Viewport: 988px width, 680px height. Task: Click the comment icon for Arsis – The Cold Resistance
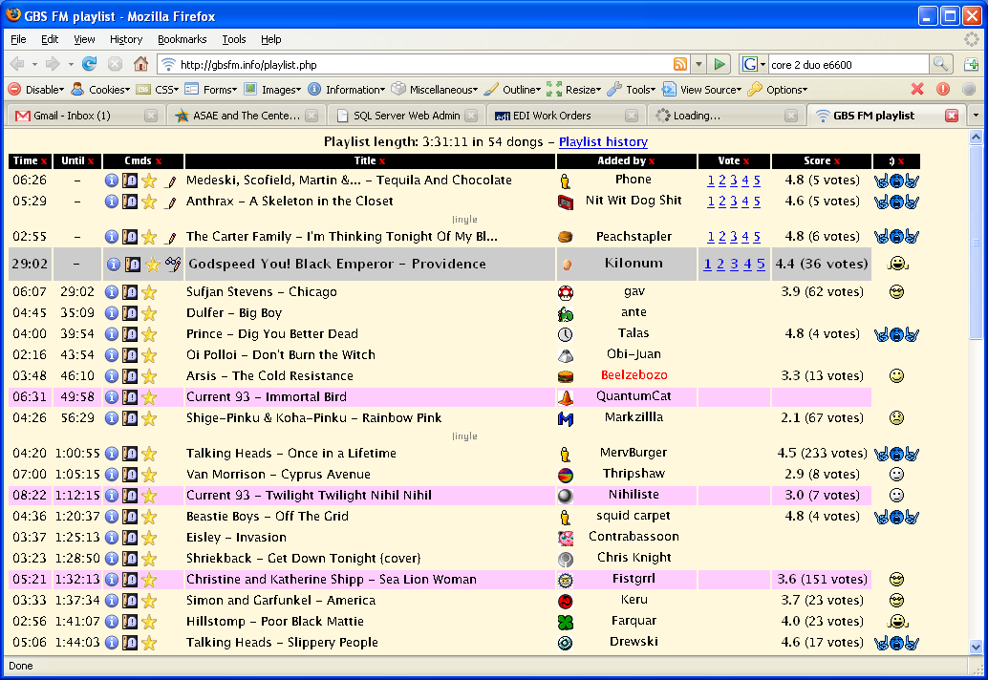(130, 376)
